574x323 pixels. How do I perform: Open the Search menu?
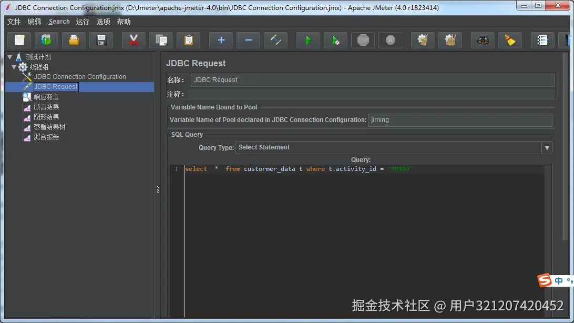coord(59,22)
